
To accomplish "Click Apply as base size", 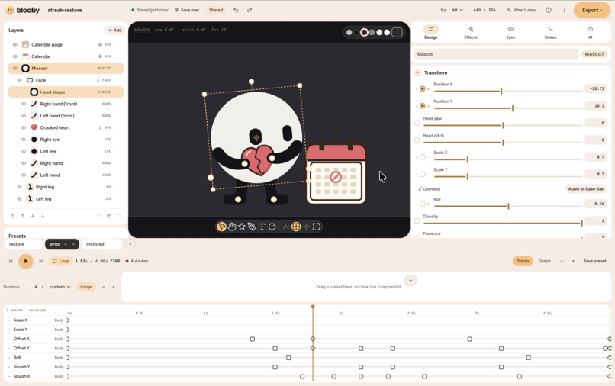I will (585, 189).
